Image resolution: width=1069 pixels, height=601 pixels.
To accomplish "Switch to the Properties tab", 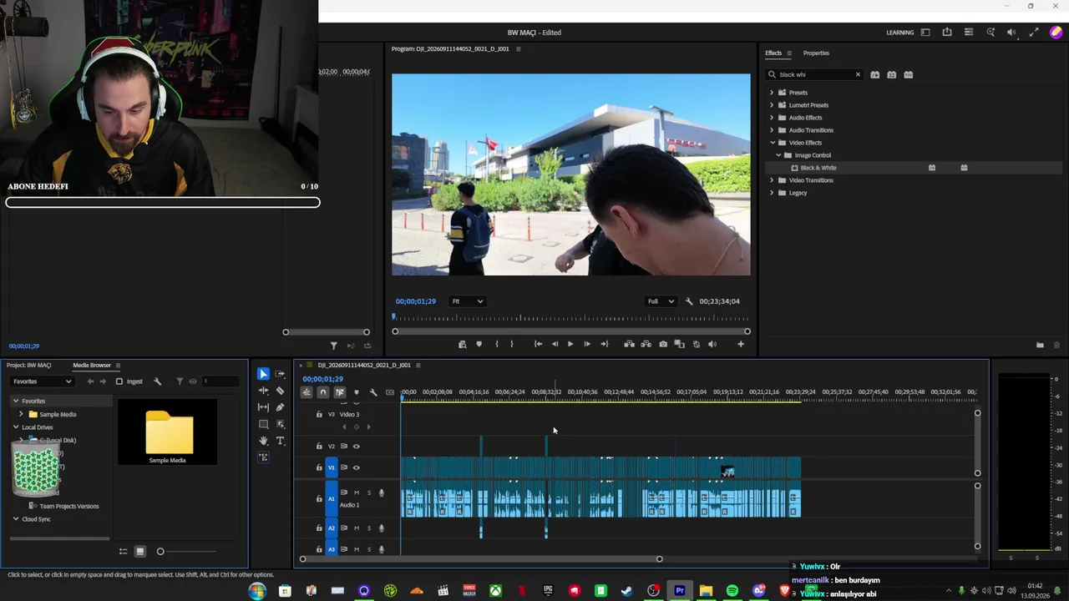I will (816, 53).
